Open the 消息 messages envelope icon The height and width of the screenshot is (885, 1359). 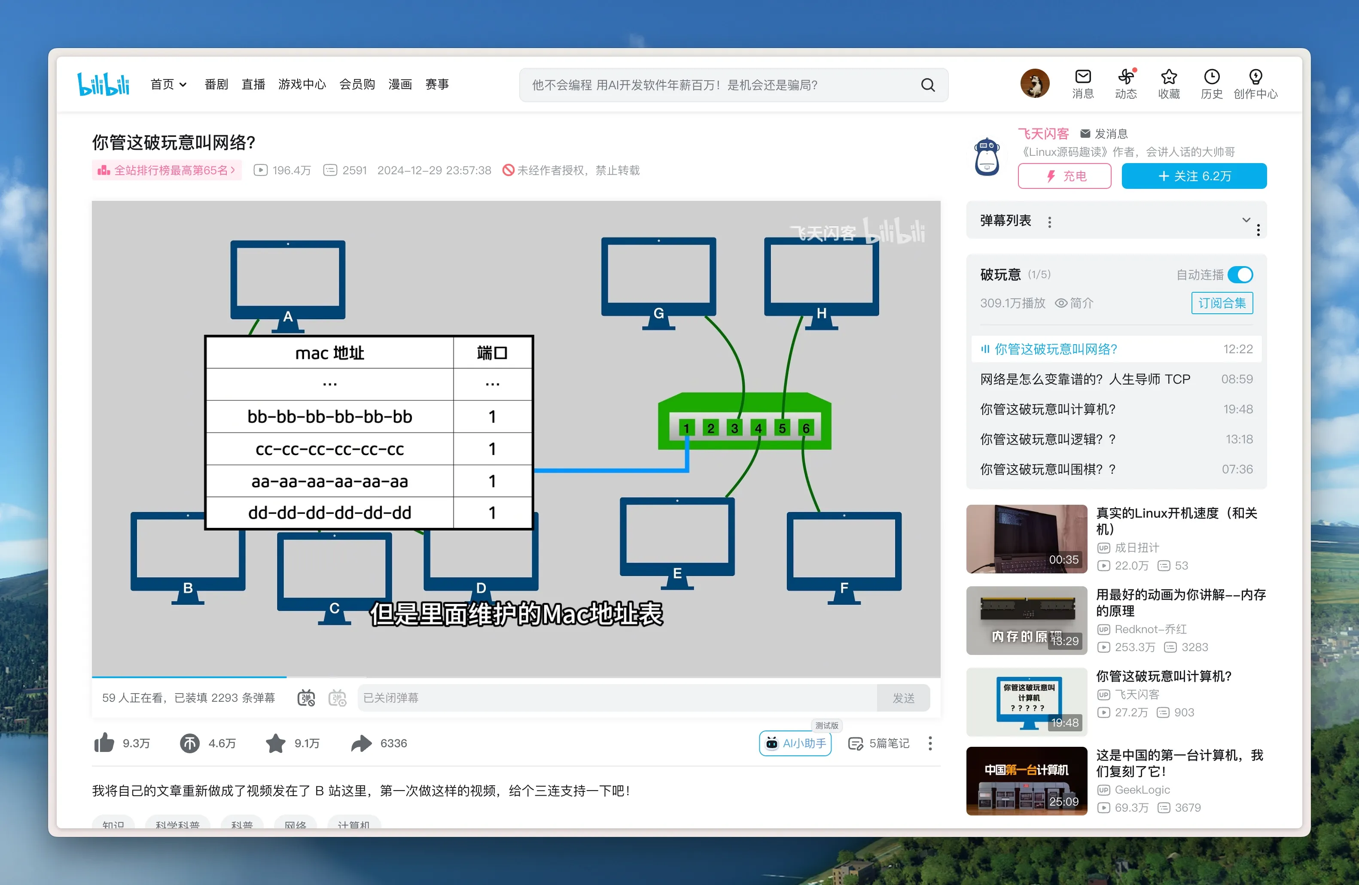[x=1083, y=77]
